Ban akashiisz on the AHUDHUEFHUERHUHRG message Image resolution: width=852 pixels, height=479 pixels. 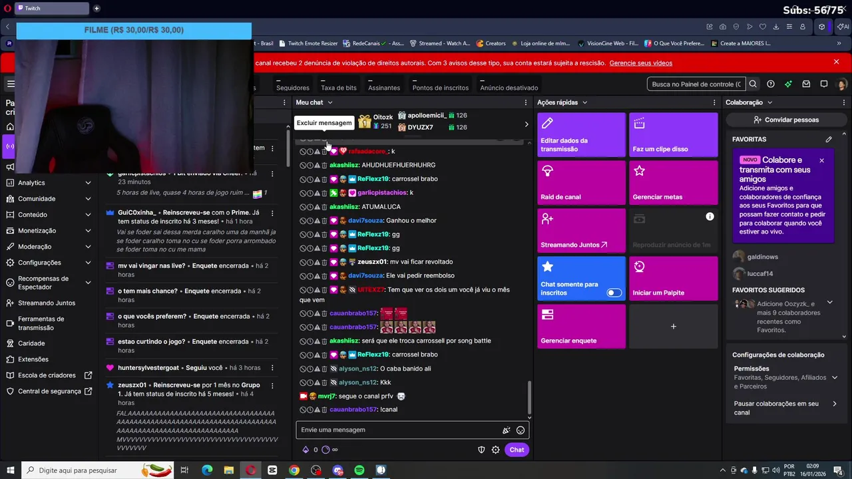303,165
